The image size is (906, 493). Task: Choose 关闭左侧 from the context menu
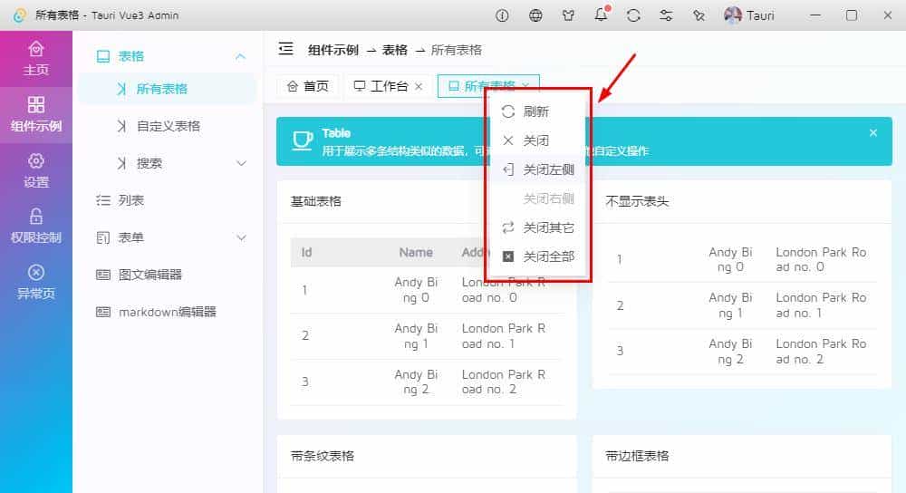538,169
